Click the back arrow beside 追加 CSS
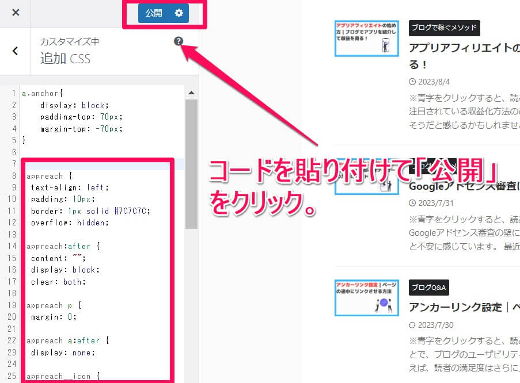 pyautogui.click(x=16, y=51)
